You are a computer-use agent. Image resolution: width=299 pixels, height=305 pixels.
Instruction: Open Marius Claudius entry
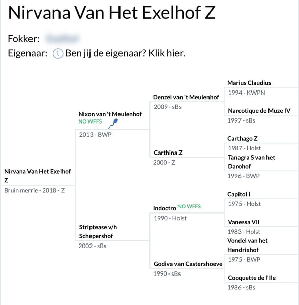coord(249,83)
